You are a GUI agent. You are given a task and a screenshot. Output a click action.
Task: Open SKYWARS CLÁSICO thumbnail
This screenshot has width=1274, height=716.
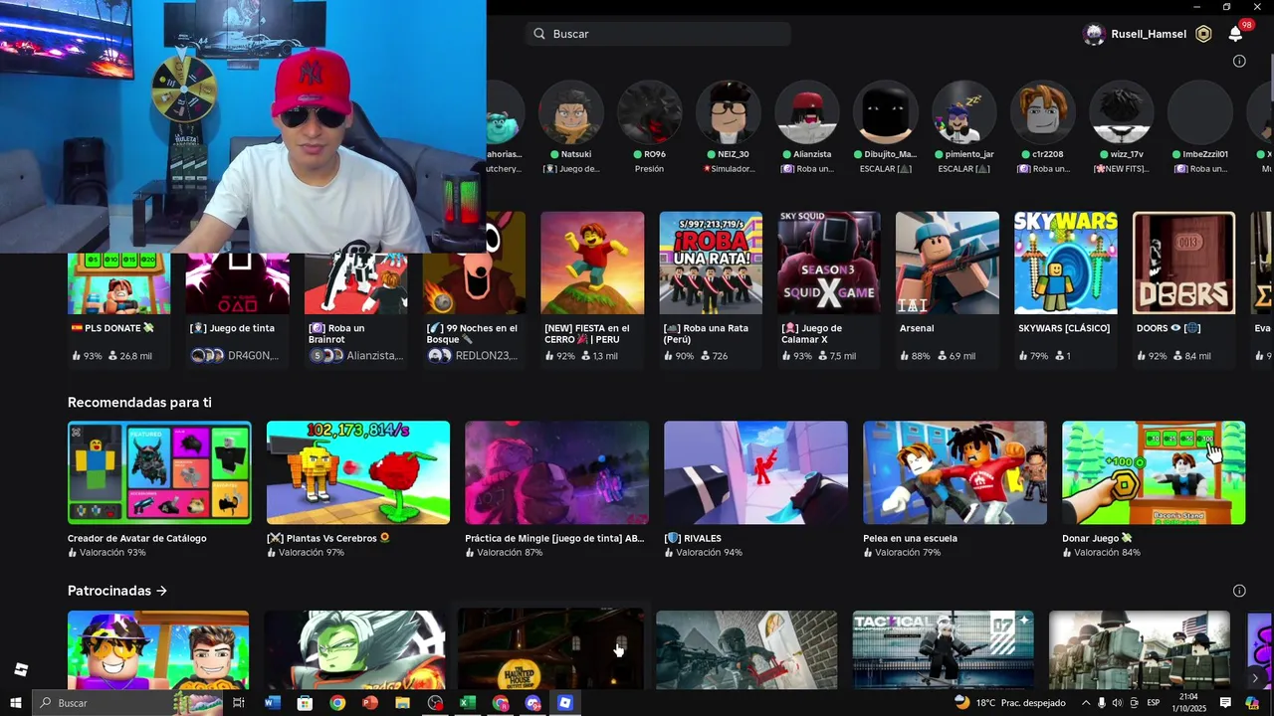(1066, 263)
